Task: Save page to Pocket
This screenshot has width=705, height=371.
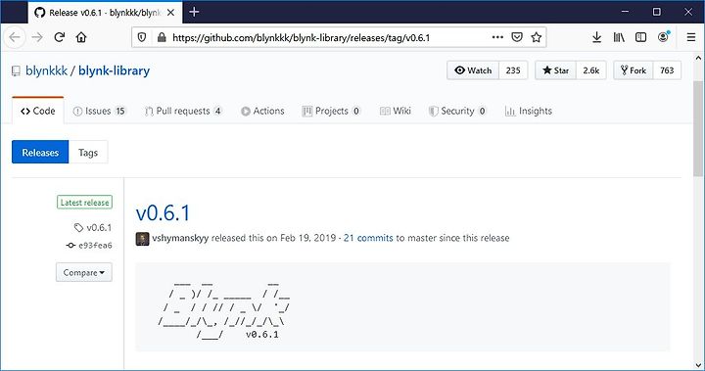Action: (517, 37)
